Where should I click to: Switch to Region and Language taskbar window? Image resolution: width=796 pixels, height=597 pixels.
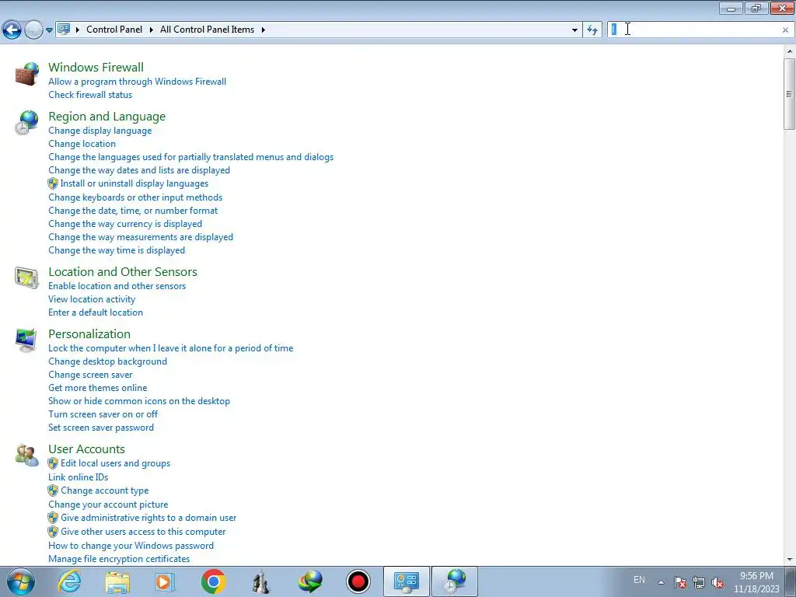(454, 581)
